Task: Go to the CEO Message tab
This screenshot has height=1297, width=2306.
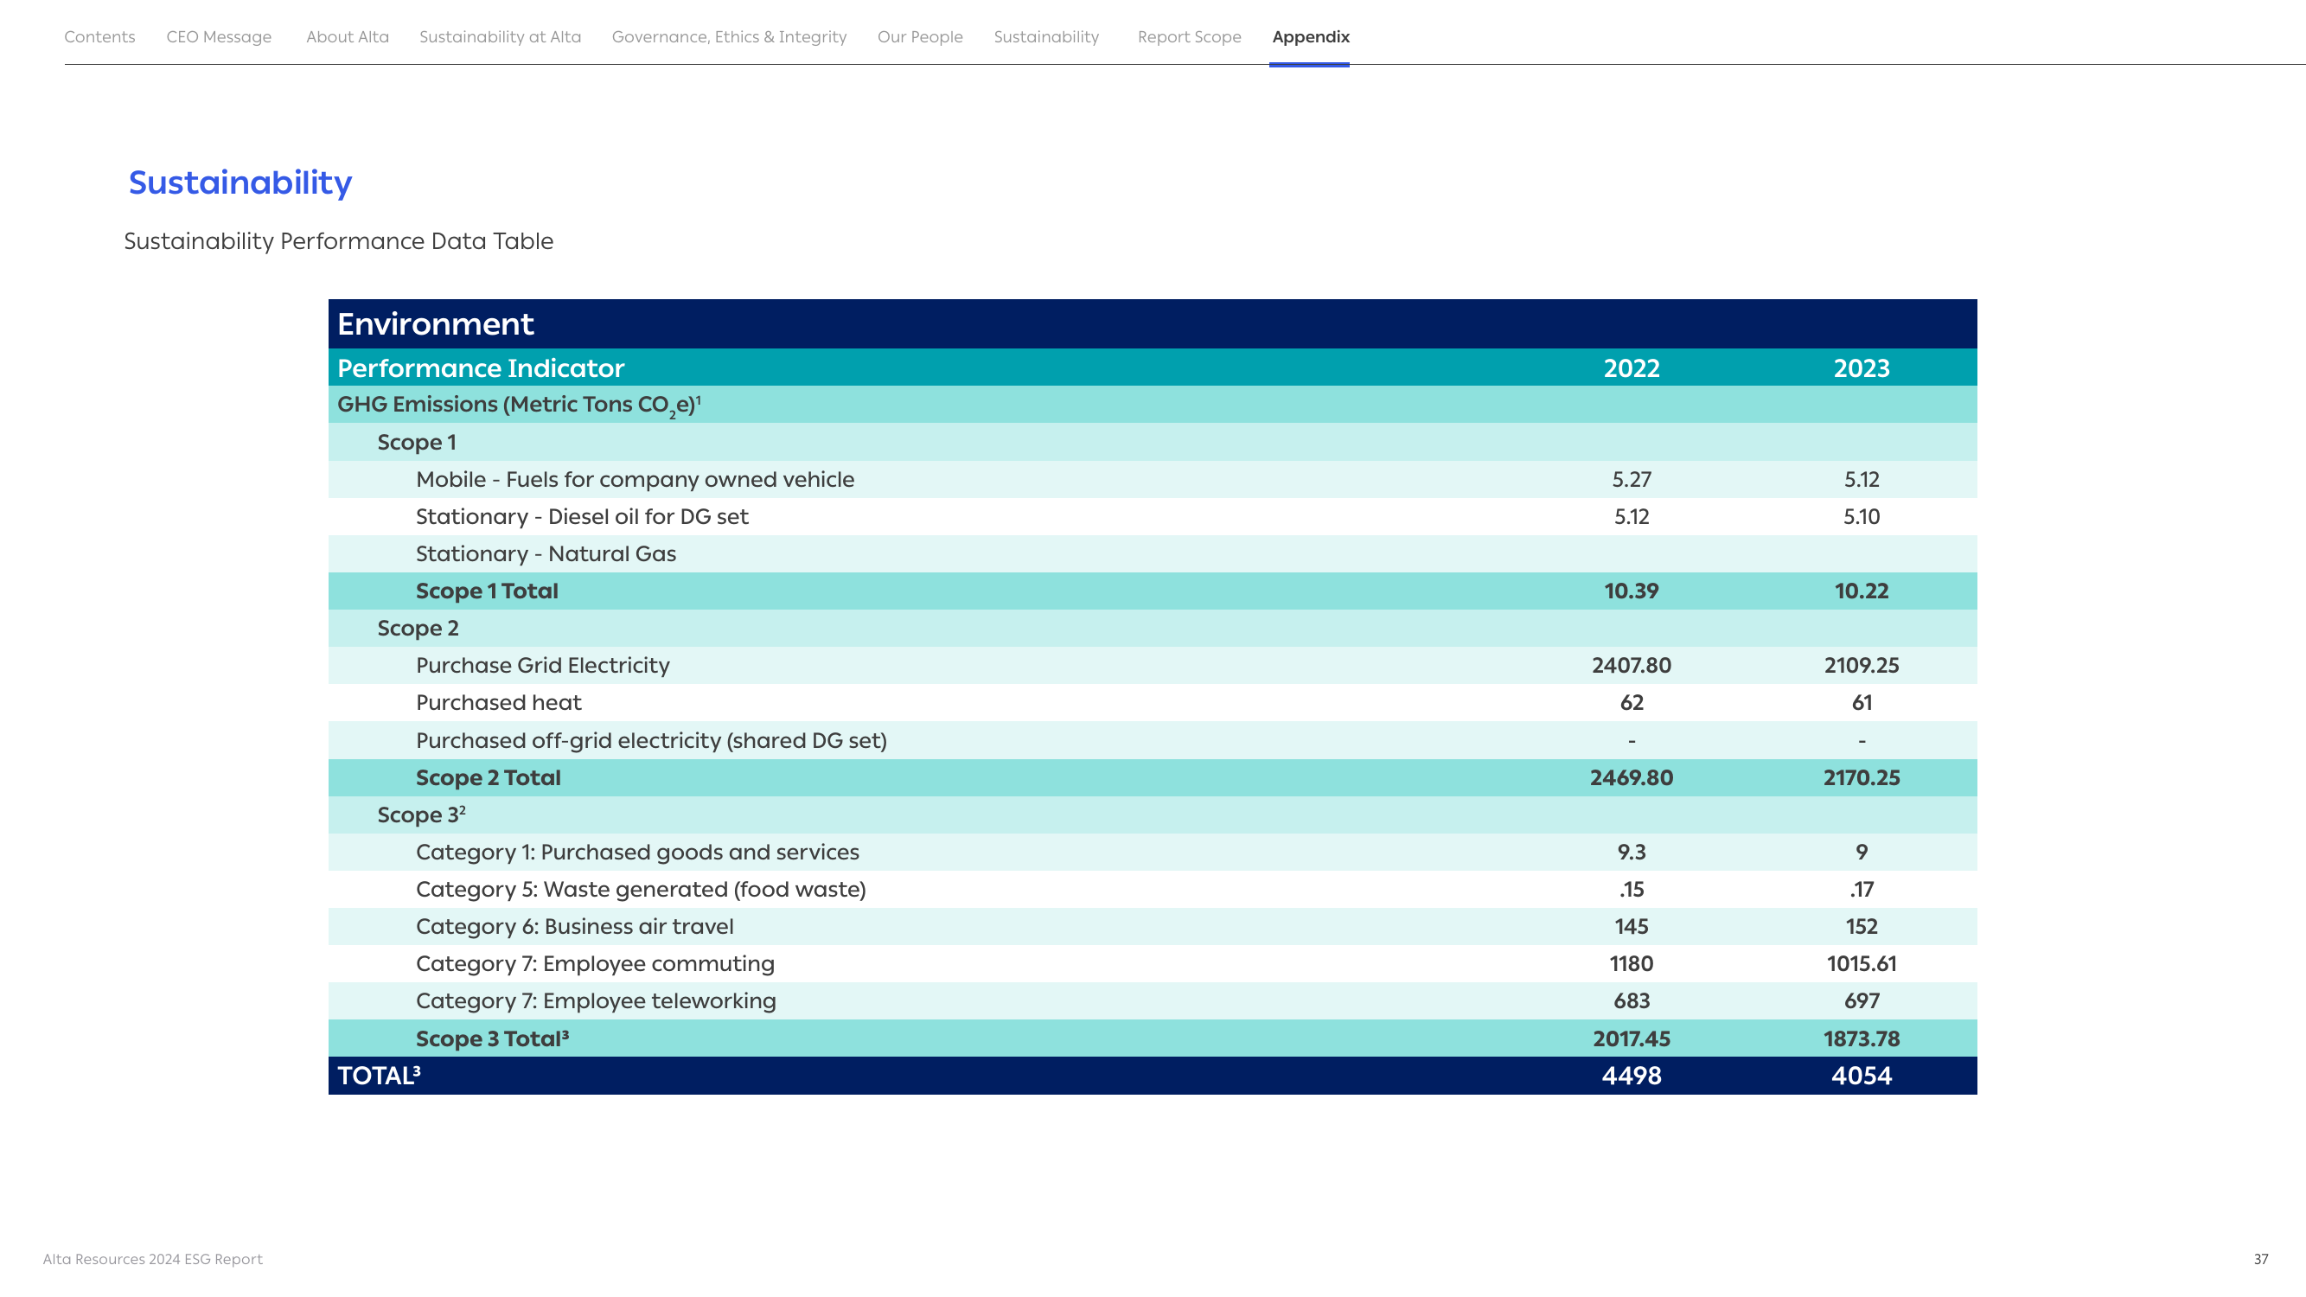Action: [x=219, y=36]
